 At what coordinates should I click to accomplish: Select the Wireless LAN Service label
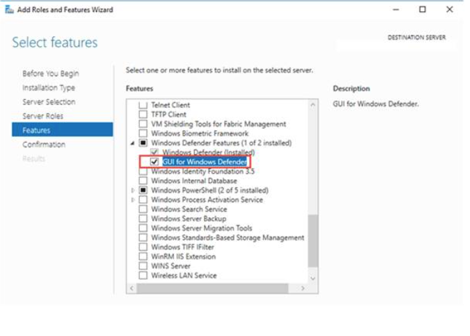point(183,276)
